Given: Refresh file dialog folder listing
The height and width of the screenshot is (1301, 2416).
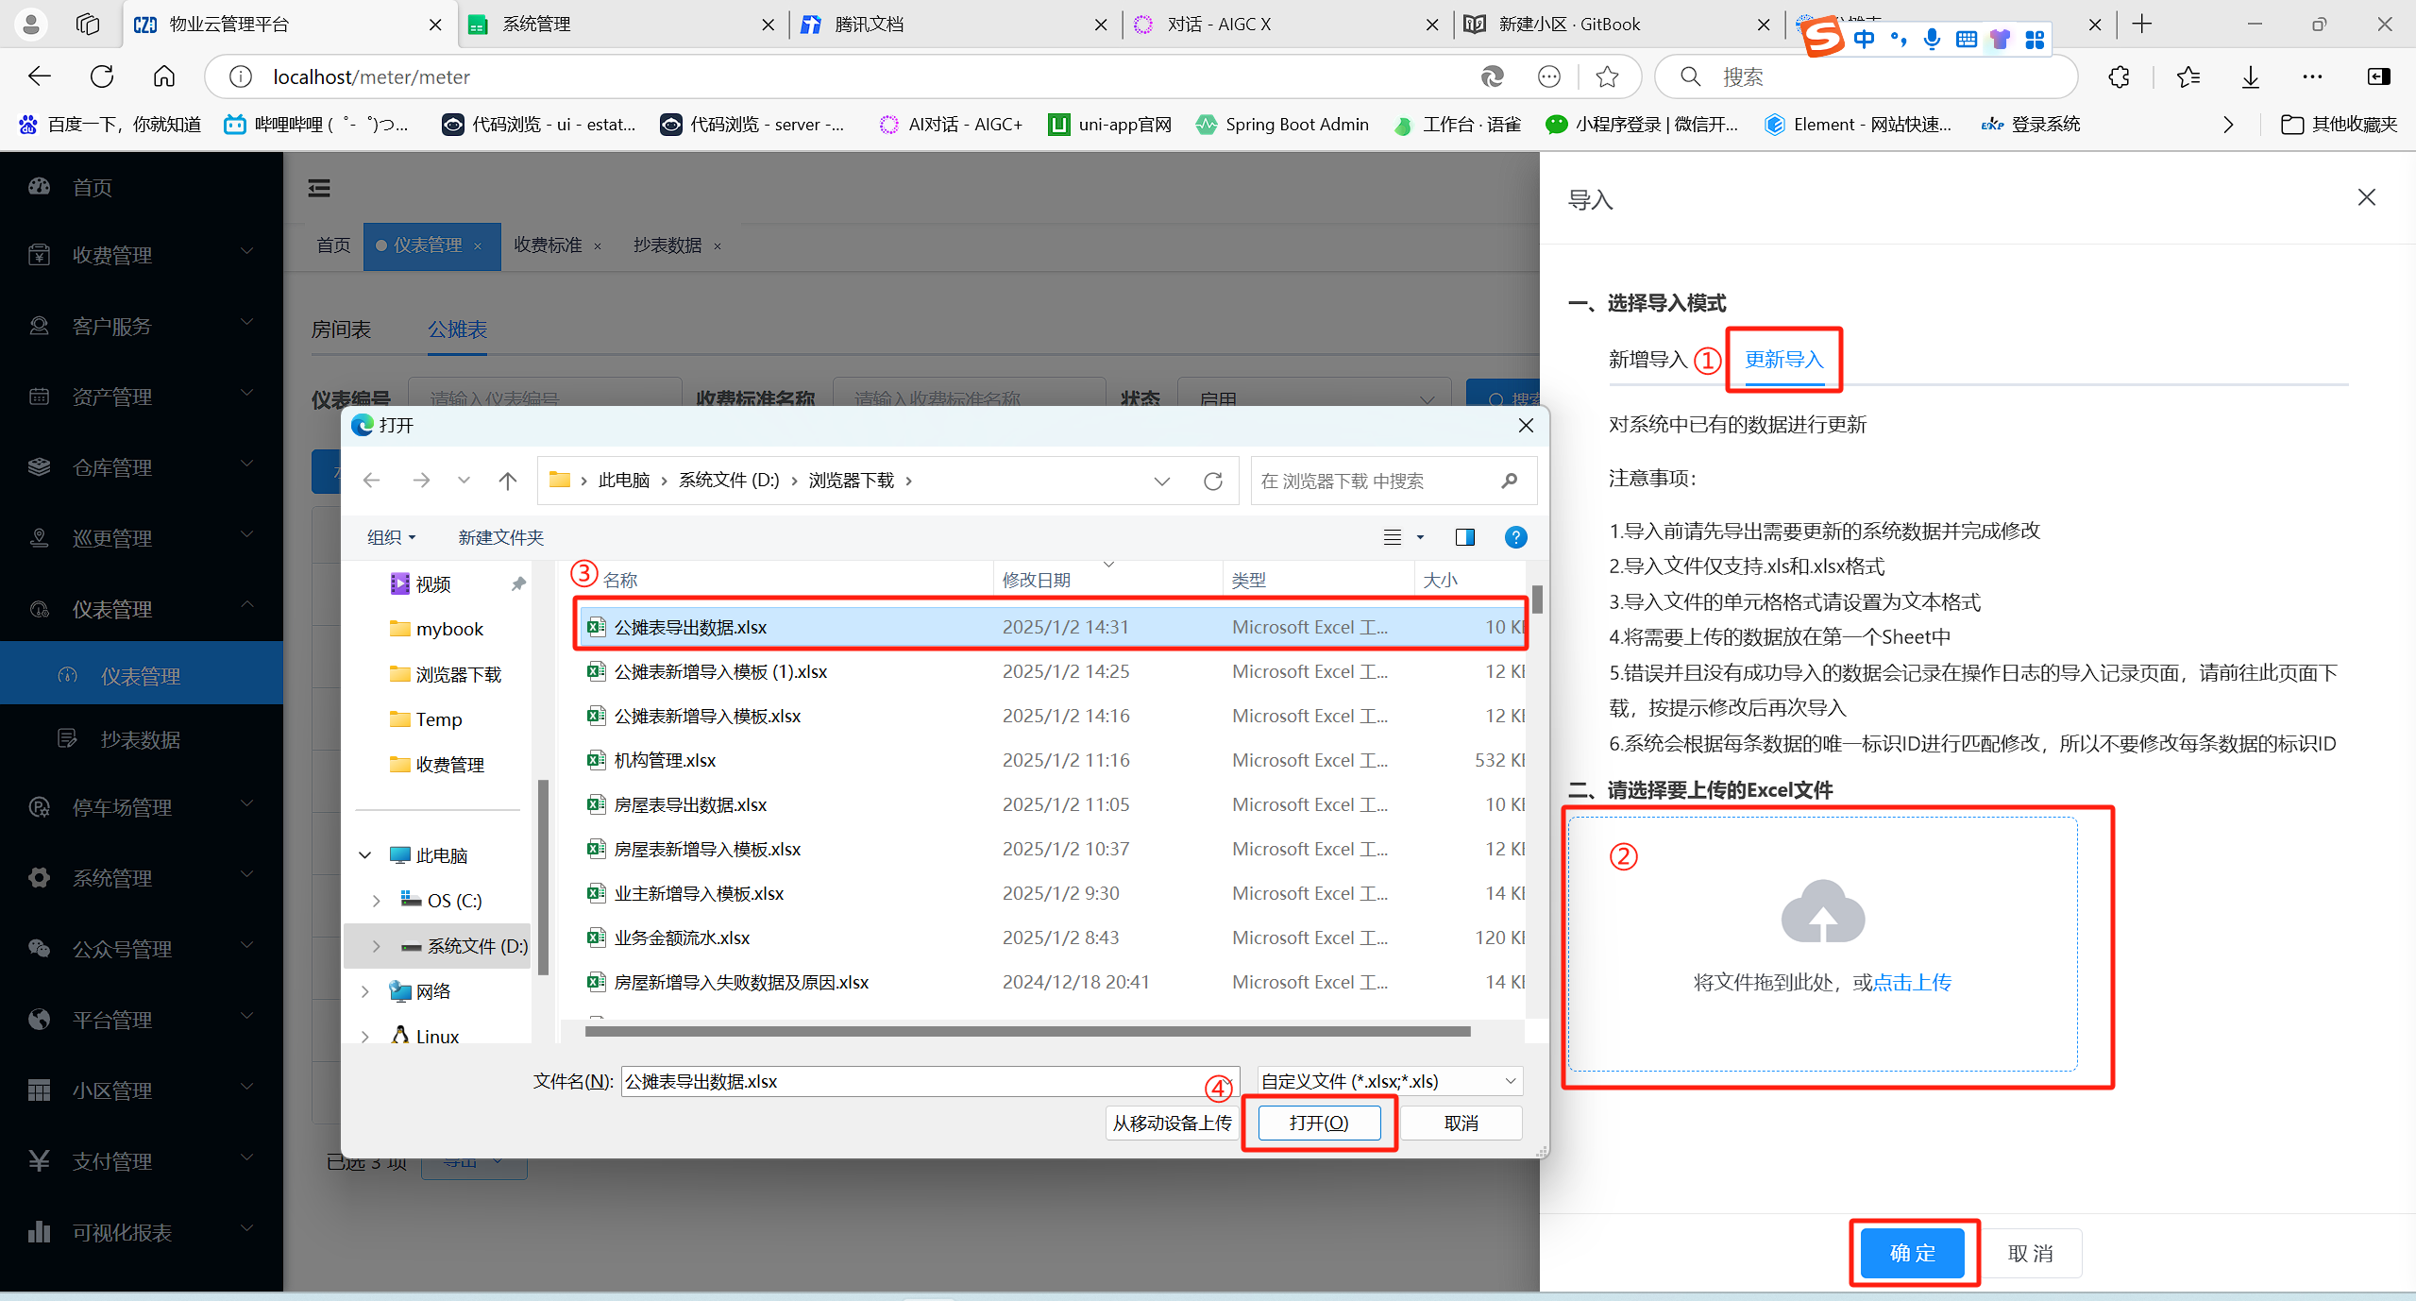Looking at the screenshot, I should (x=1213, y=481).
